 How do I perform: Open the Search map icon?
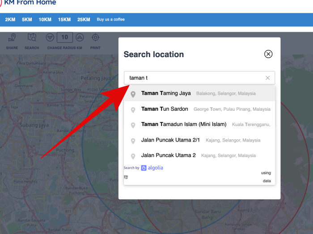point(32,38)
